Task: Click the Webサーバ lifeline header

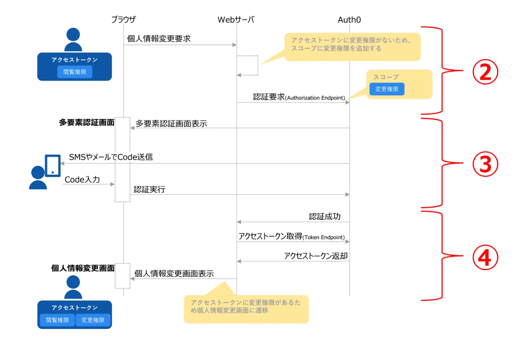Action: (x=236, y=19)
